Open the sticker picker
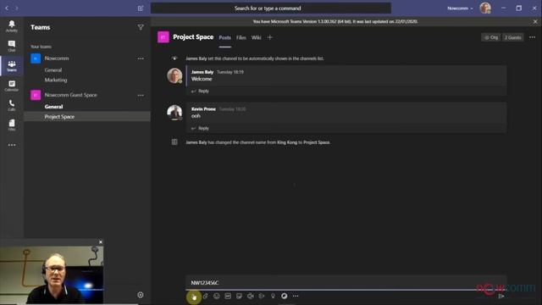The image size is (542, 305). (239, 296)
